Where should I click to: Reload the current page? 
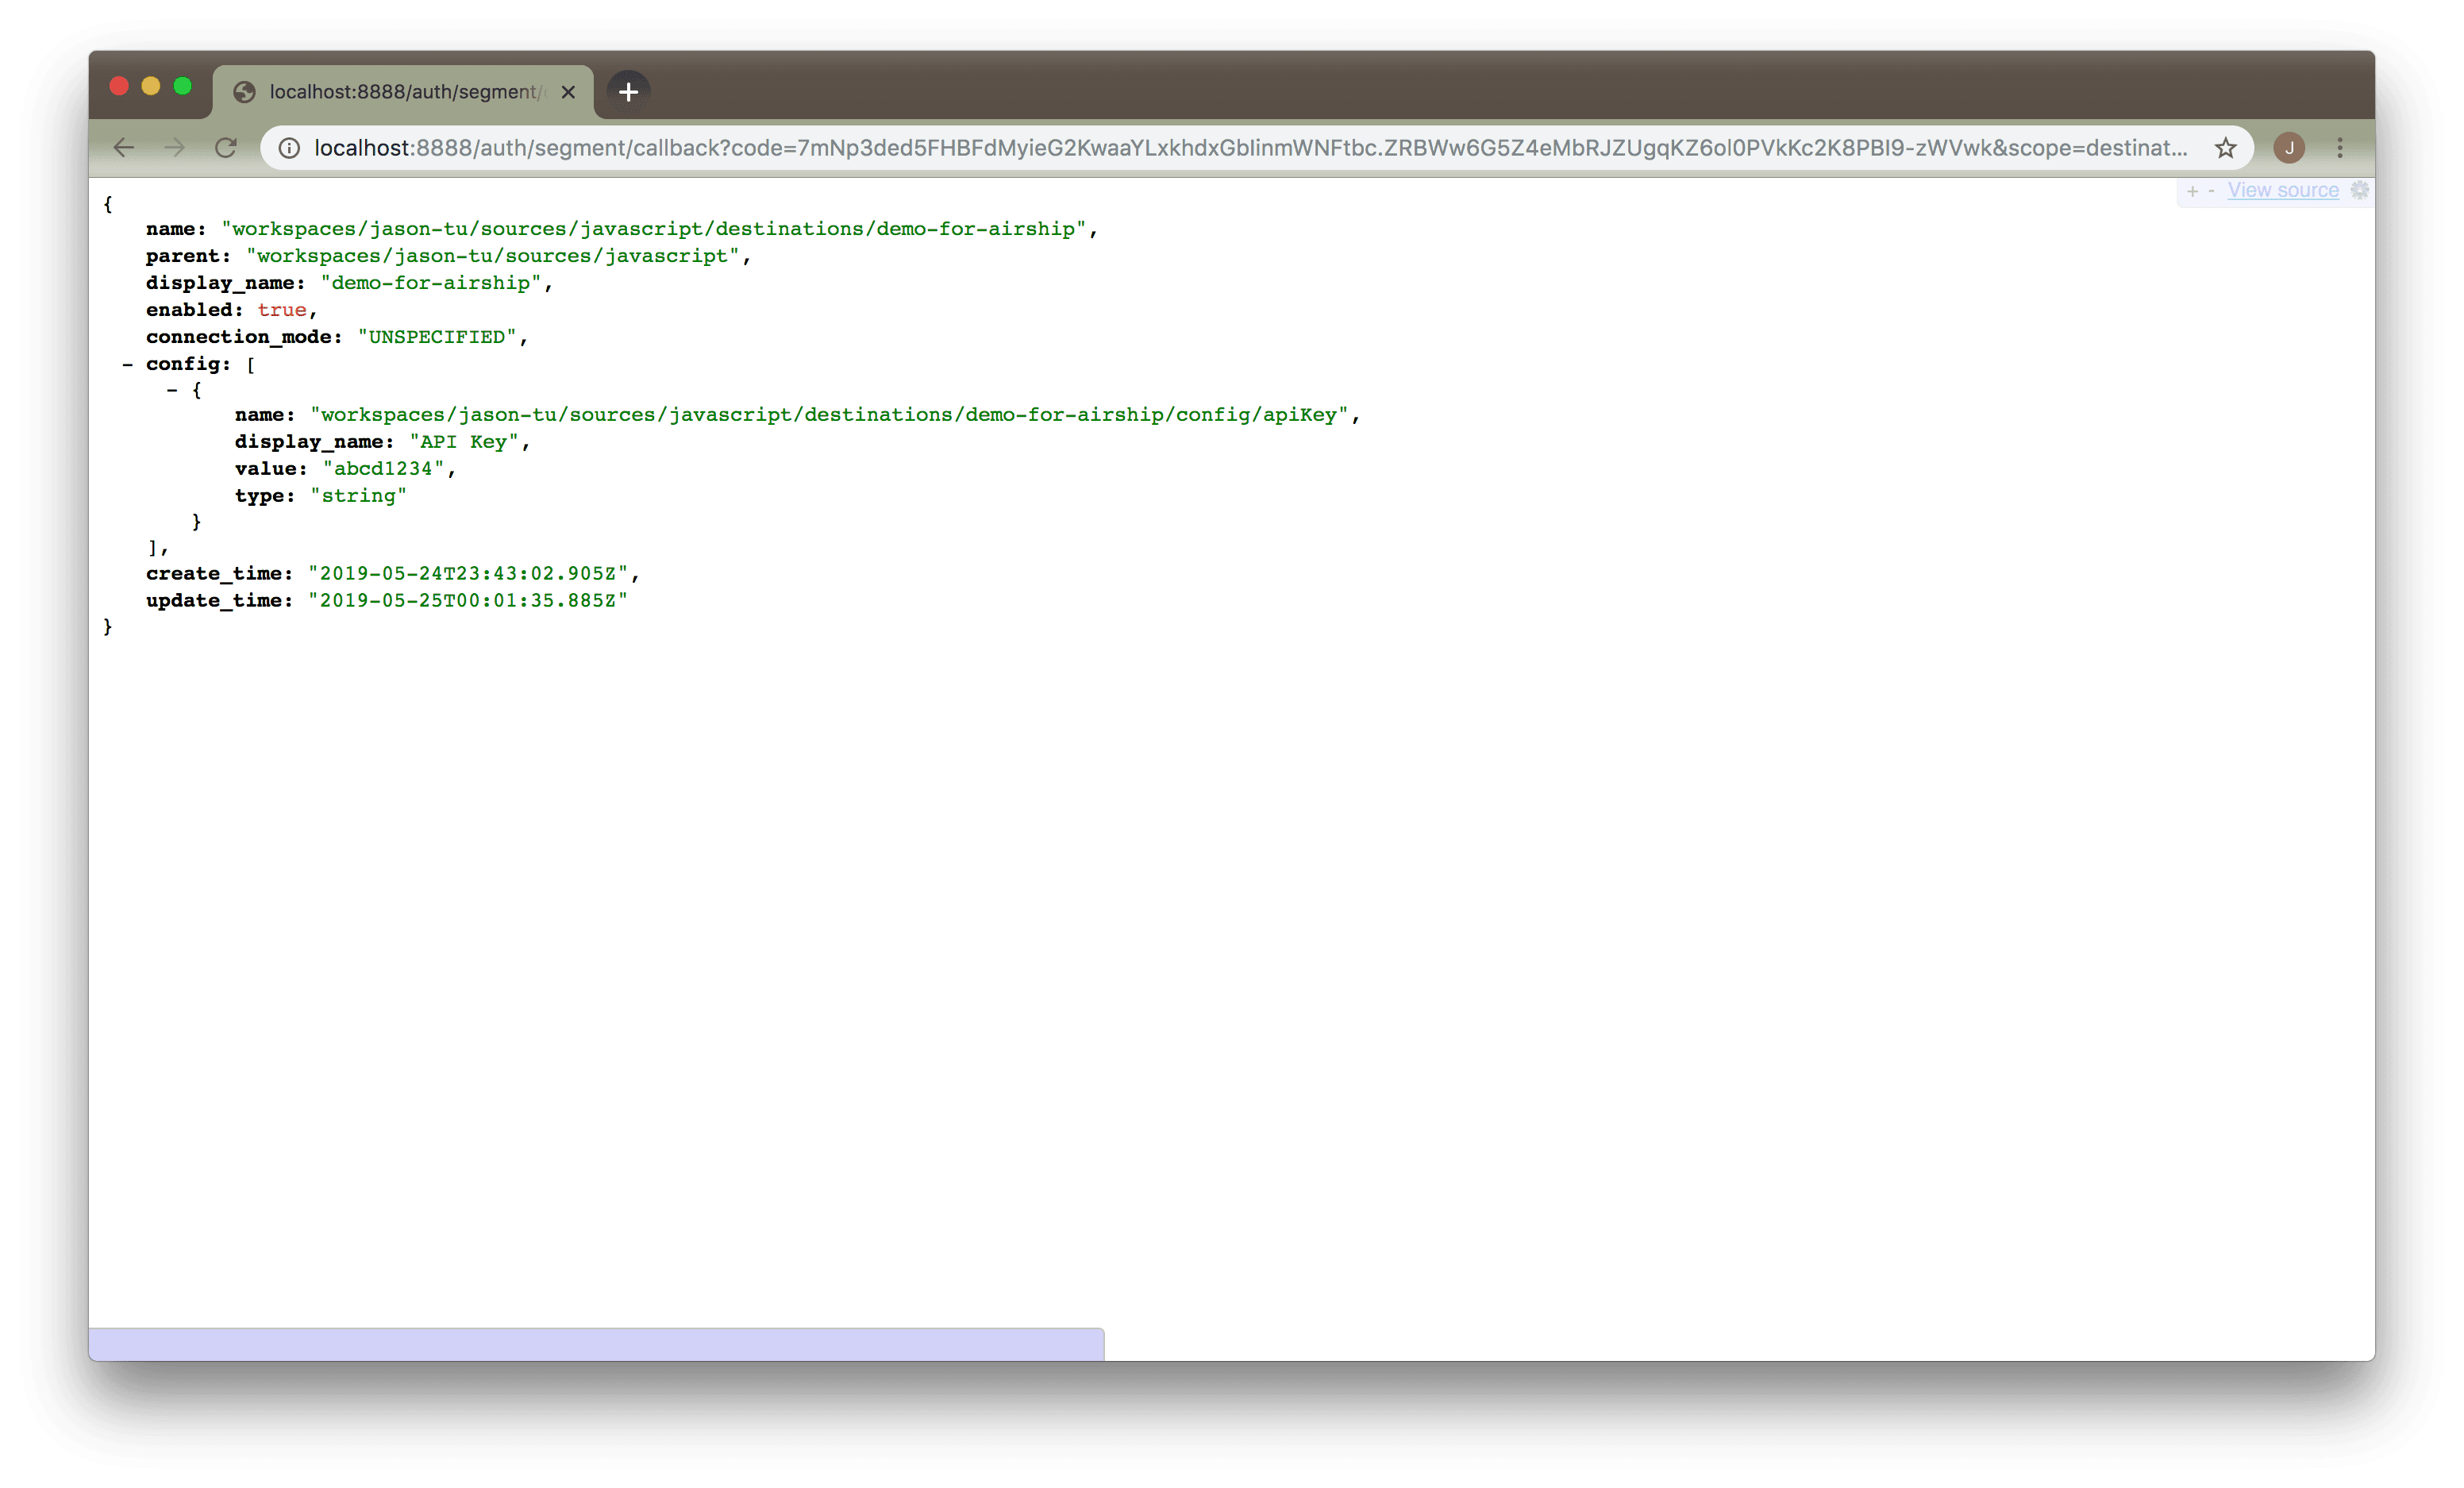point(226,148)
